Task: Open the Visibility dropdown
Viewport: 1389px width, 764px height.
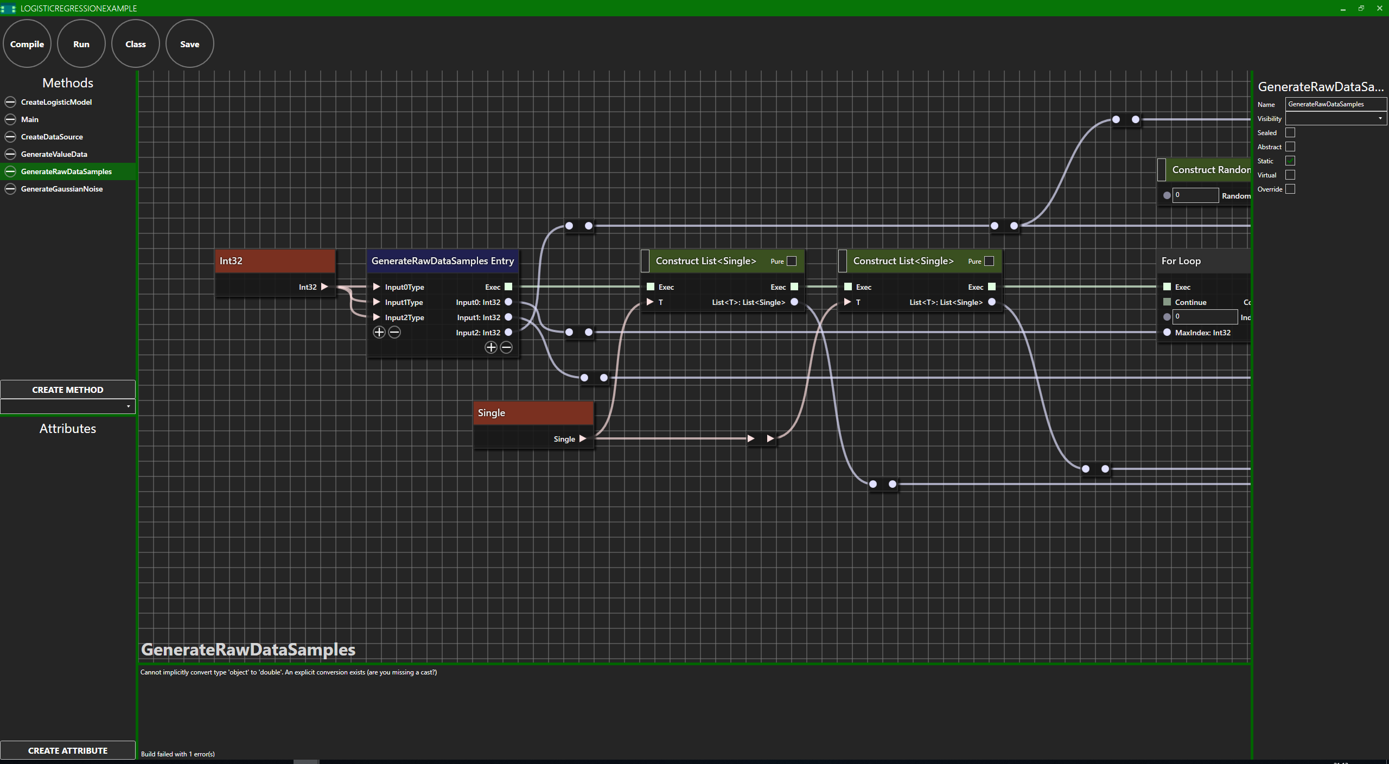Action: 1335,119
